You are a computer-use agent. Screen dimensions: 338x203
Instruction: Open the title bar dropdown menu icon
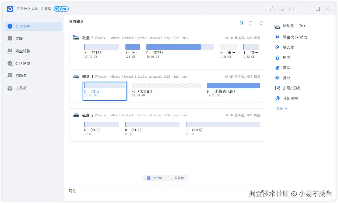point(292,9)
